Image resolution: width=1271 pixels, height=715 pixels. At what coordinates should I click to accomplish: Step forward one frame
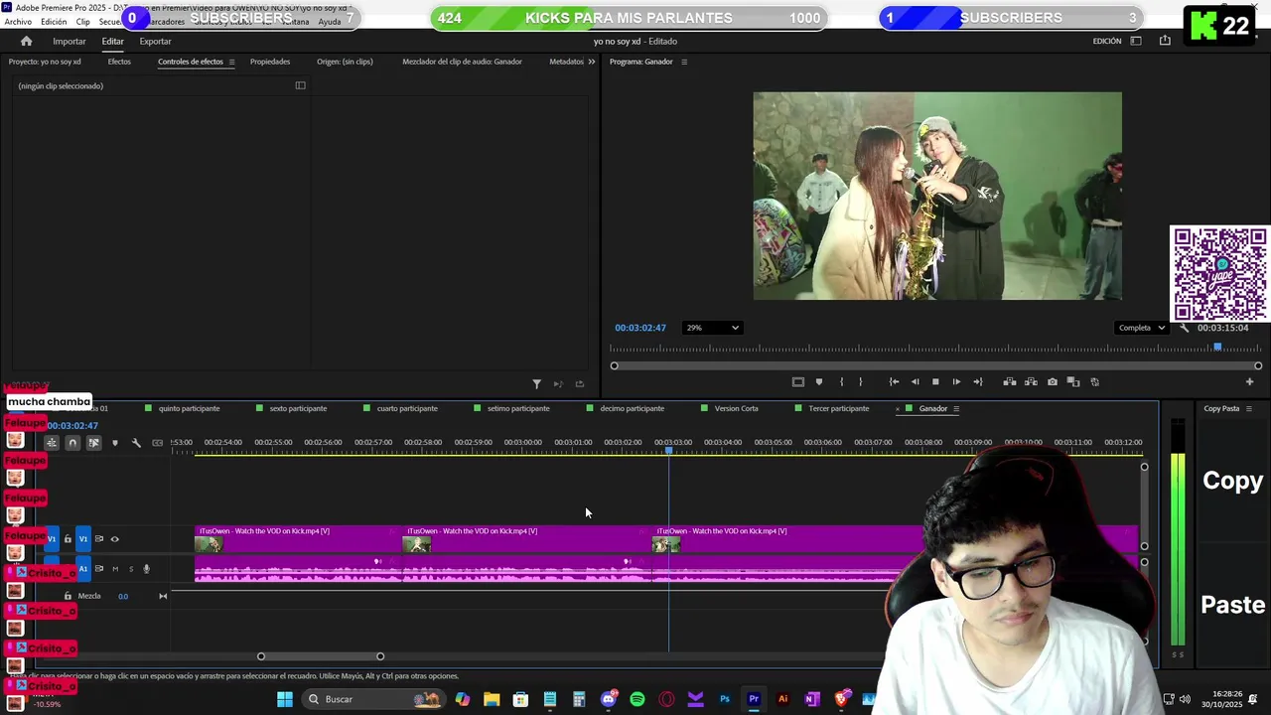tap(956, 381)
